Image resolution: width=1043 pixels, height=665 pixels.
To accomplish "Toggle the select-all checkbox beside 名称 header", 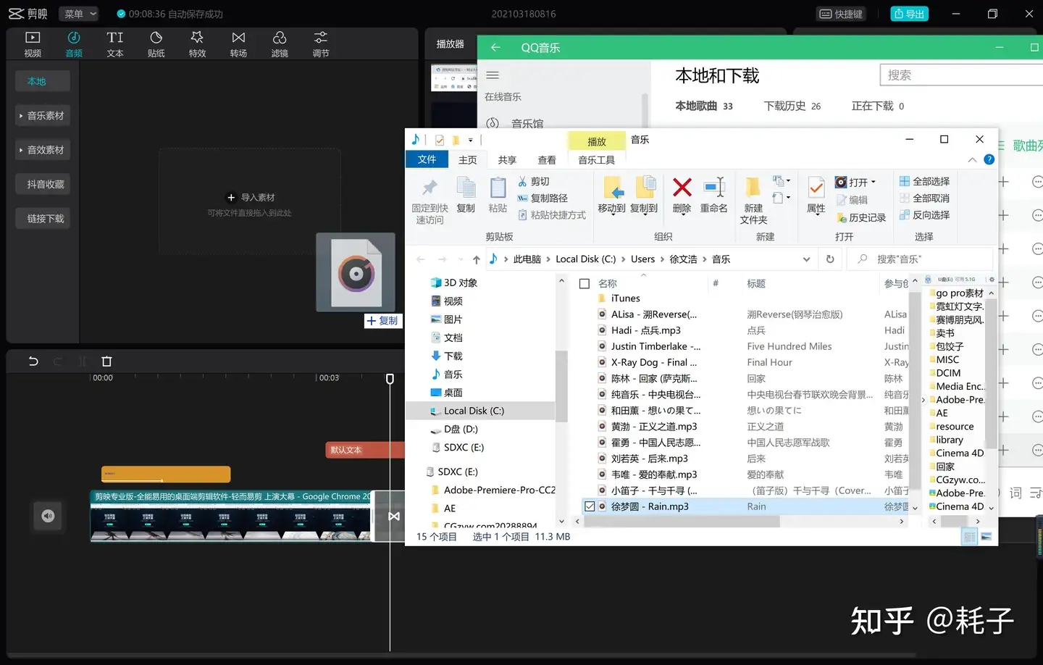I will click(x=585, y=284).
